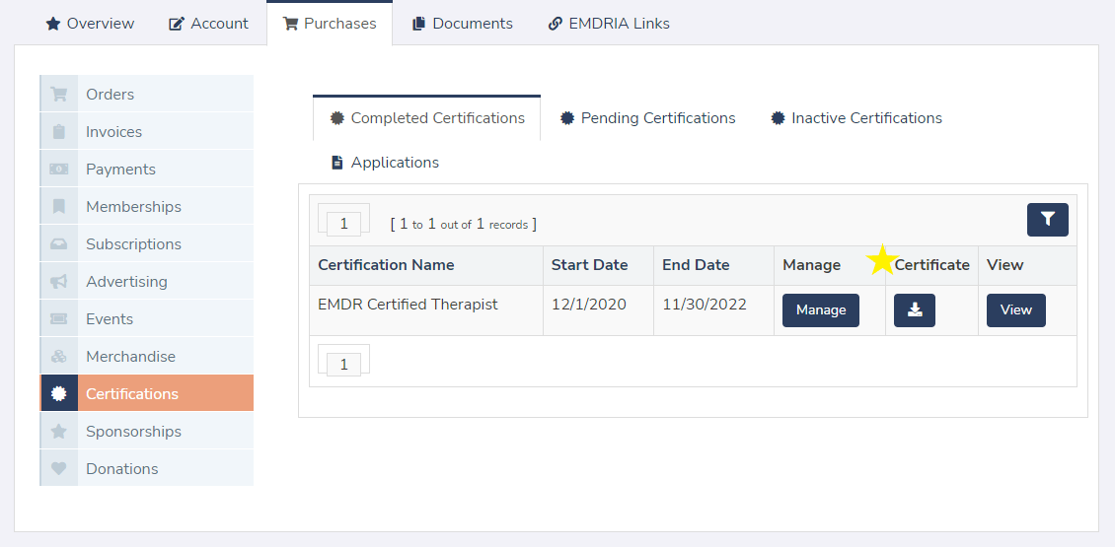Image resolution: width=1115 pixels, height=547 pixels.
Task: Open Advertising in the sidebar
Action: coord(146,281)
